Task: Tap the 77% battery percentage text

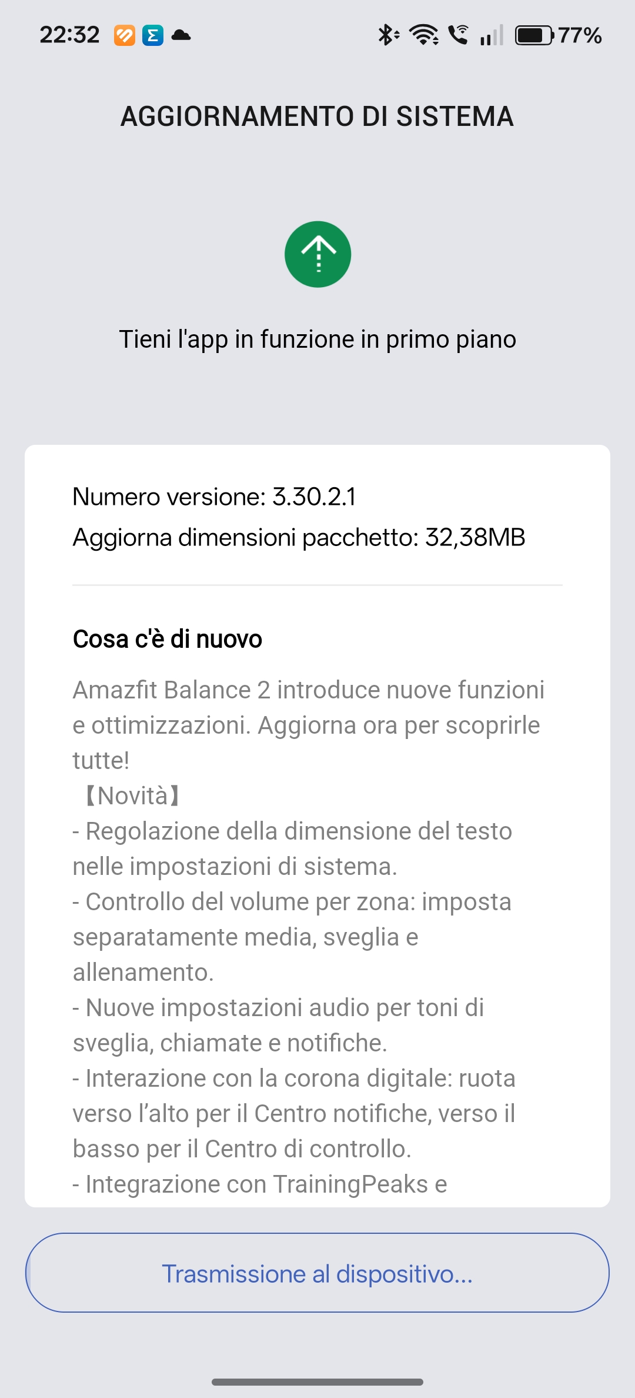Action: 580,35
